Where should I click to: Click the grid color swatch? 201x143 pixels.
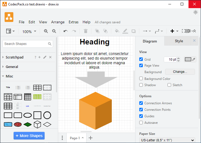pos(188,59)
